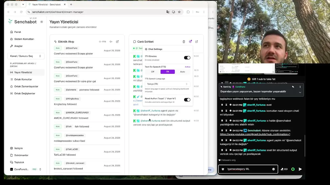Click the @CoreFunc username tag in first event
The width and height of the screenshot is (330, 185).
[71, 48]
